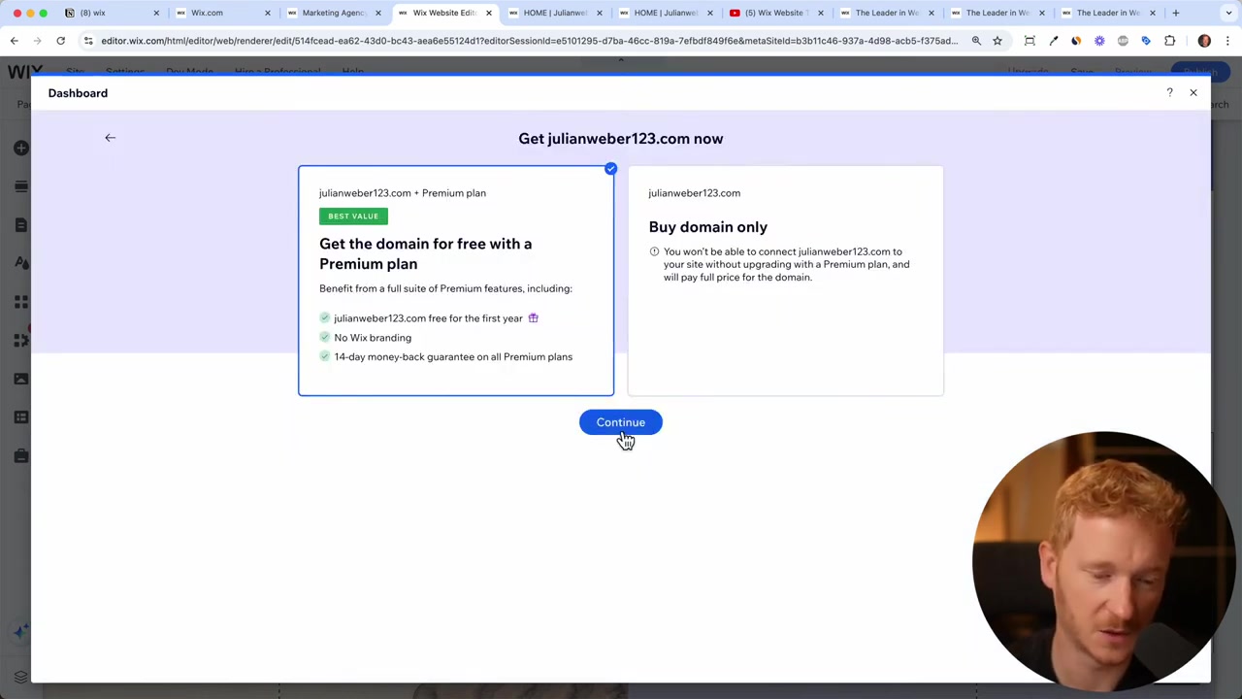Switch to the first HOME | Julianweber tab
The width and height of the screenshot is (1242, 699).
tap(553, 13)
